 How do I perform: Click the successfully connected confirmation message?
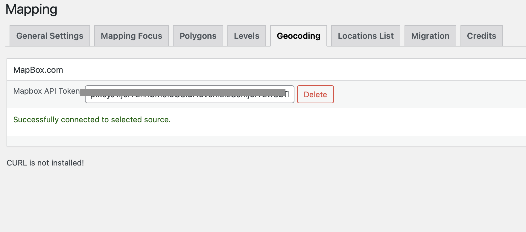click(92, 119)
